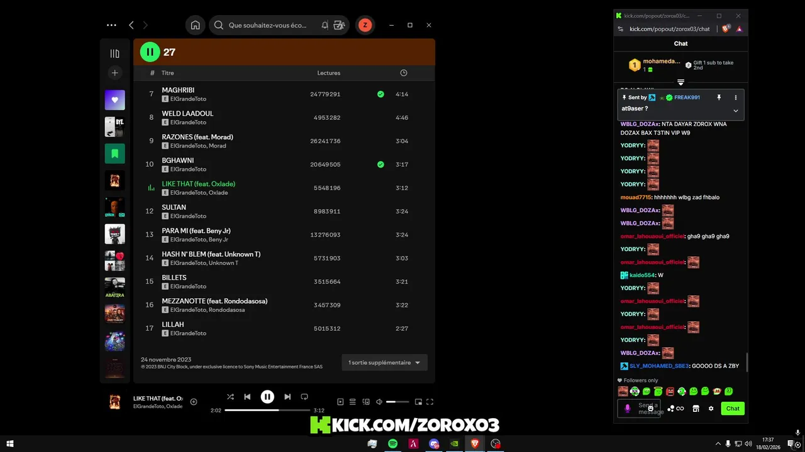This screenshot has height=452, width=805.
Task: Toggle shuffle playback
Action: click(x=230, y=397)
